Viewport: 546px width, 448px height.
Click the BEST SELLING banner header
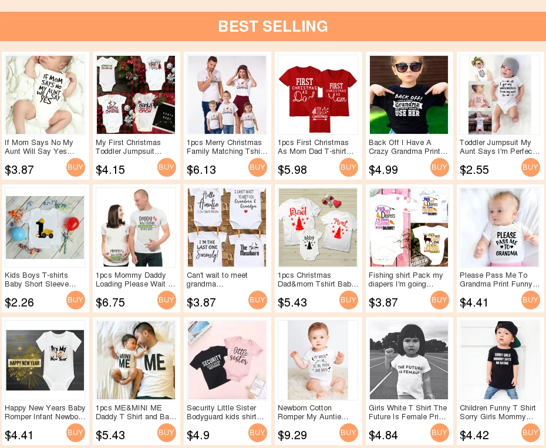point(273,26)
